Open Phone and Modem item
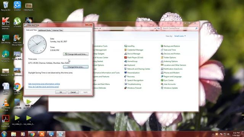This screenshot has width=244, height=137. click(170, 73)
